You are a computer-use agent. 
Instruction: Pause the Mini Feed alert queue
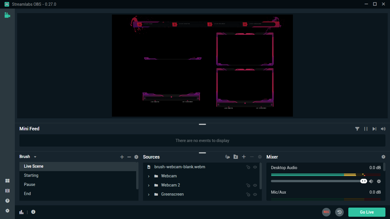366,129
